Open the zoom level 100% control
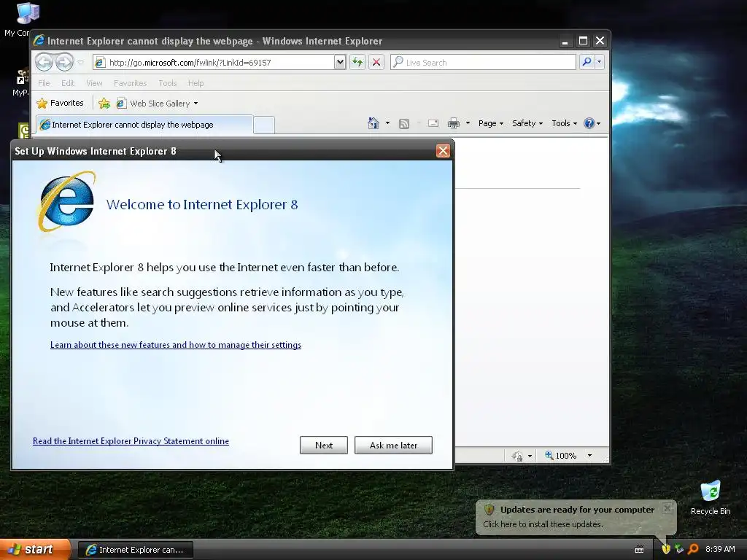This screenshot has width=747, height=560. [x=560, y=456]
